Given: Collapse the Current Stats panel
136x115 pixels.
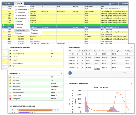Looking at the screenshot, I should (61, 74).
